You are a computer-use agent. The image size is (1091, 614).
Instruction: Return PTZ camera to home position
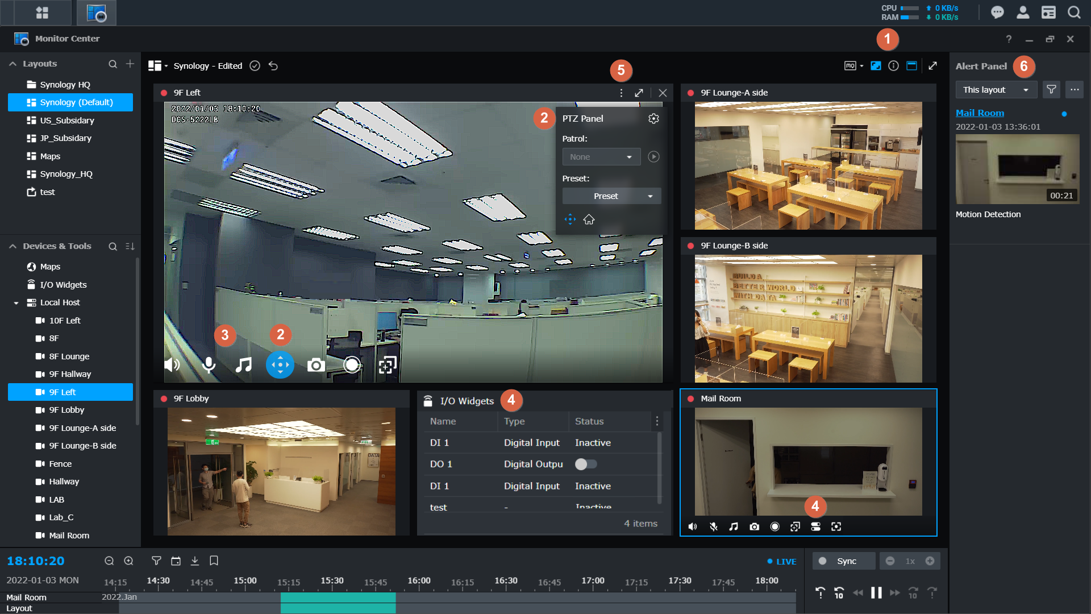pyautogui.click(x=589, y=219)
